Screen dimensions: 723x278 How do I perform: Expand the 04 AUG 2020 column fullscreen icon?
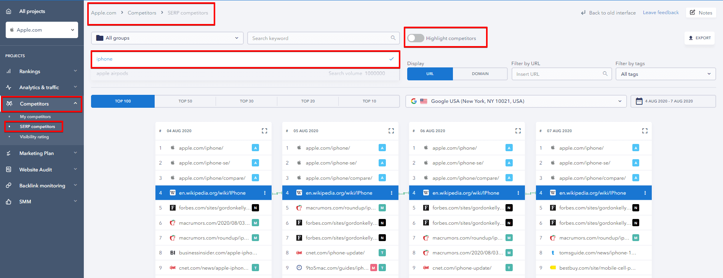tap(264, 131)
